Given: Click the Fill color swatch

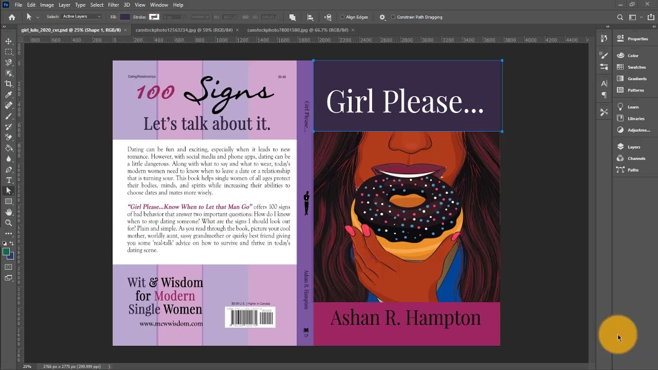Looking at the screenshot, I should (125, 17).
